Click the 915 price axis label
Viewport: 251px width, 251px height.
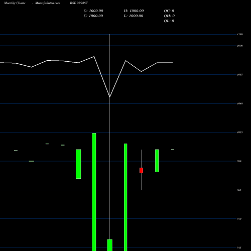coord(239,248)
